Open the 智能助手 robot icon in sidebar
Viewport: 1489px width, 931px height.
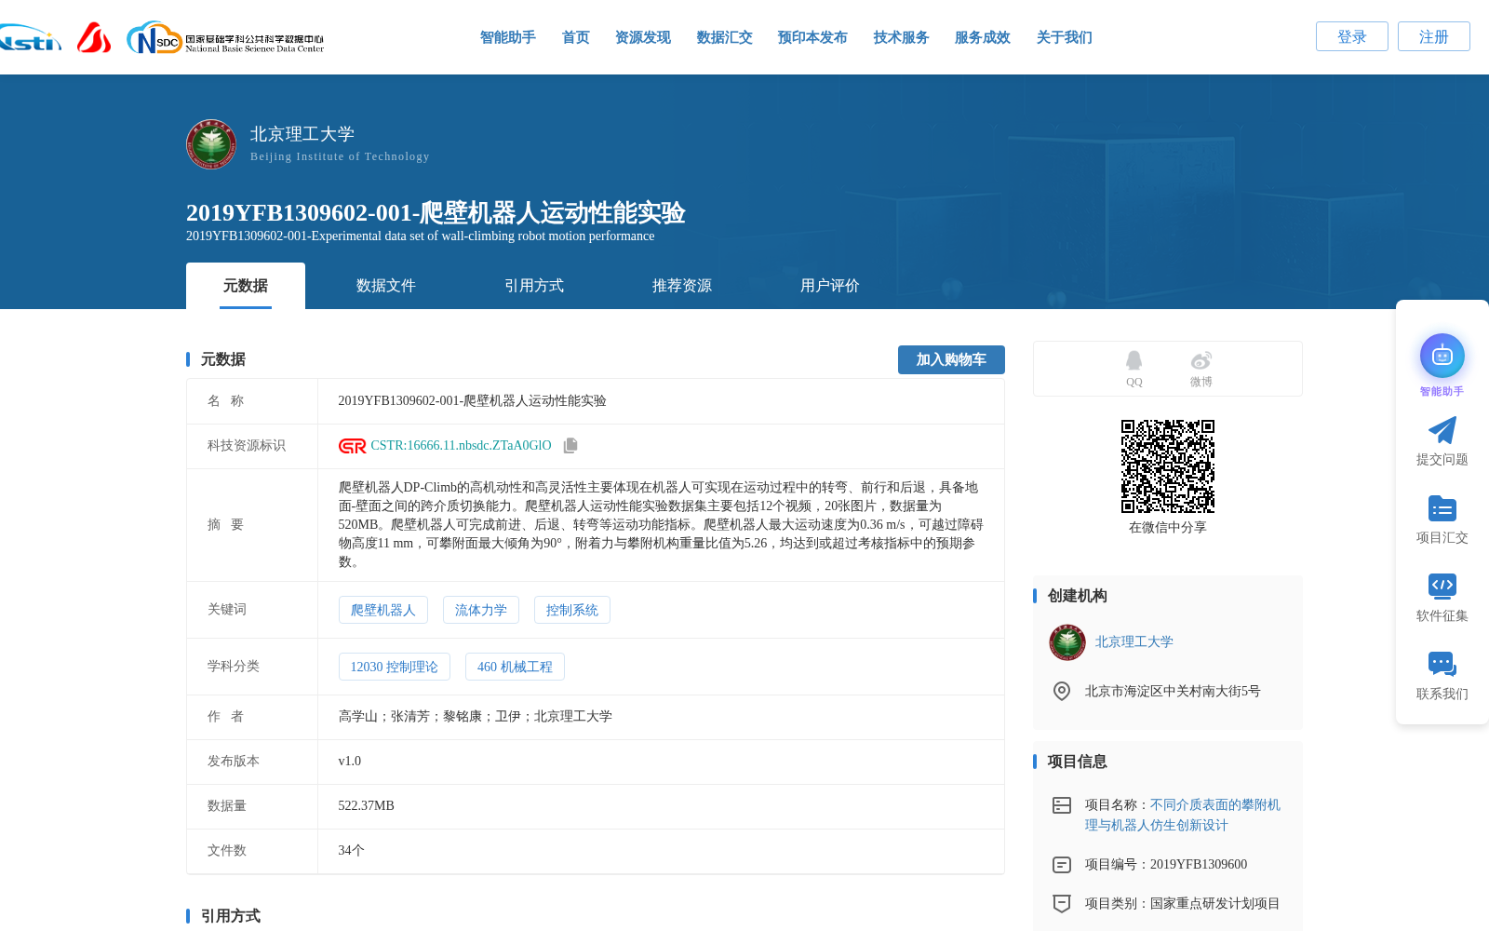point(1442,356)
